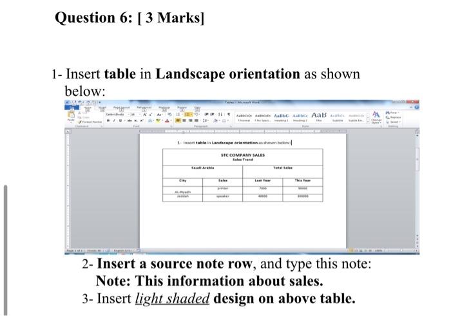Image resolution: width=451 pixels, height=316 pixels.
Task: Click the Shrink Font icon
Action: point(150,115)
